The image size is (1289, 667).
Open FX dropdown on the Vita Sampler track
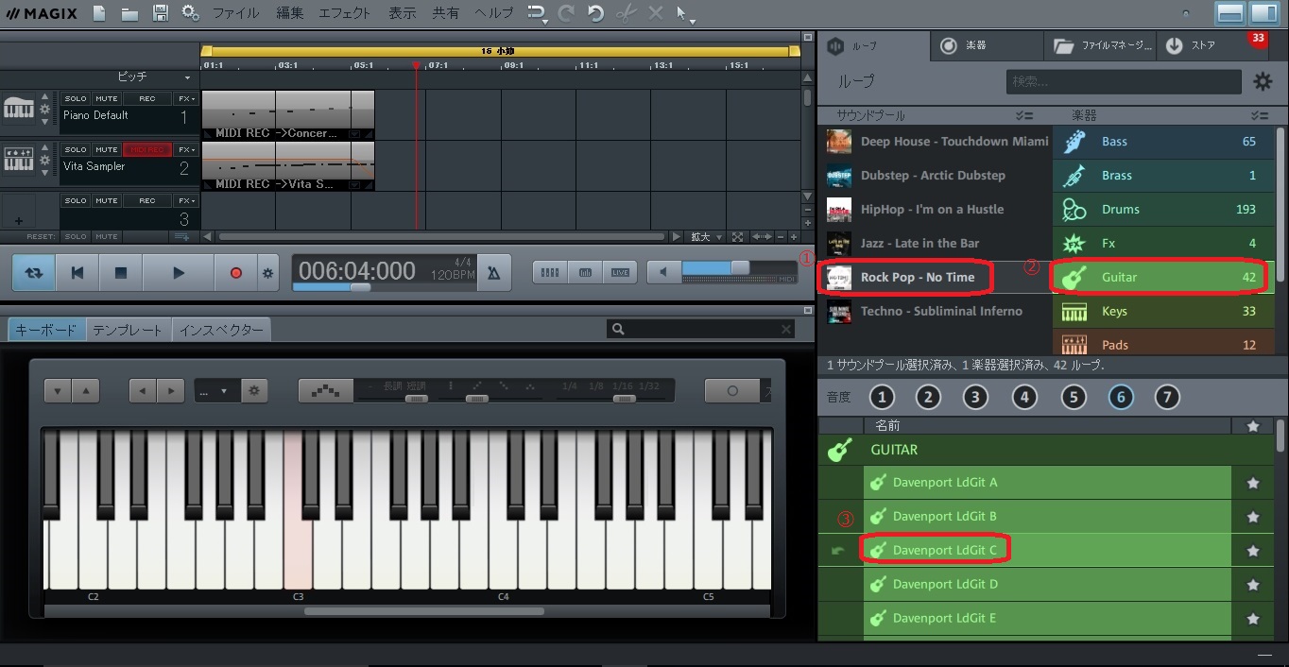coord(185,149)
